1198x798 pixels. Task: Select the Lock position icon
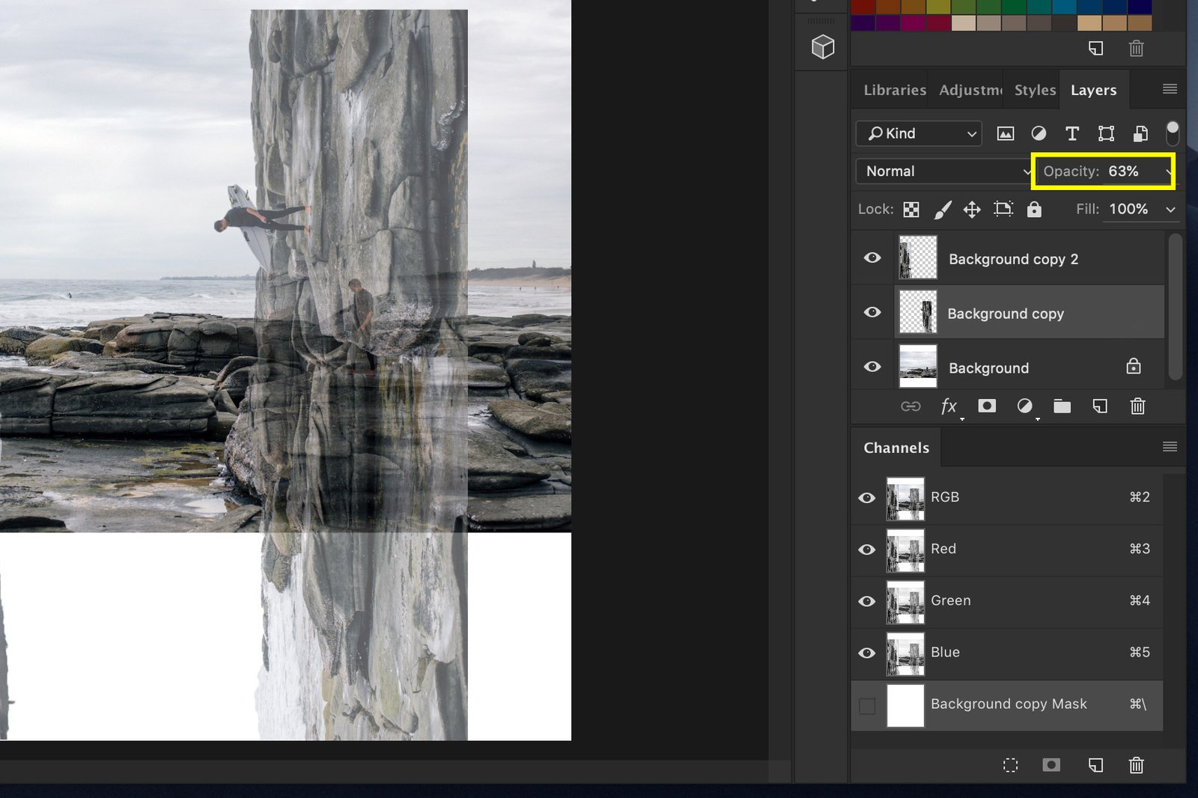point(973,210)
